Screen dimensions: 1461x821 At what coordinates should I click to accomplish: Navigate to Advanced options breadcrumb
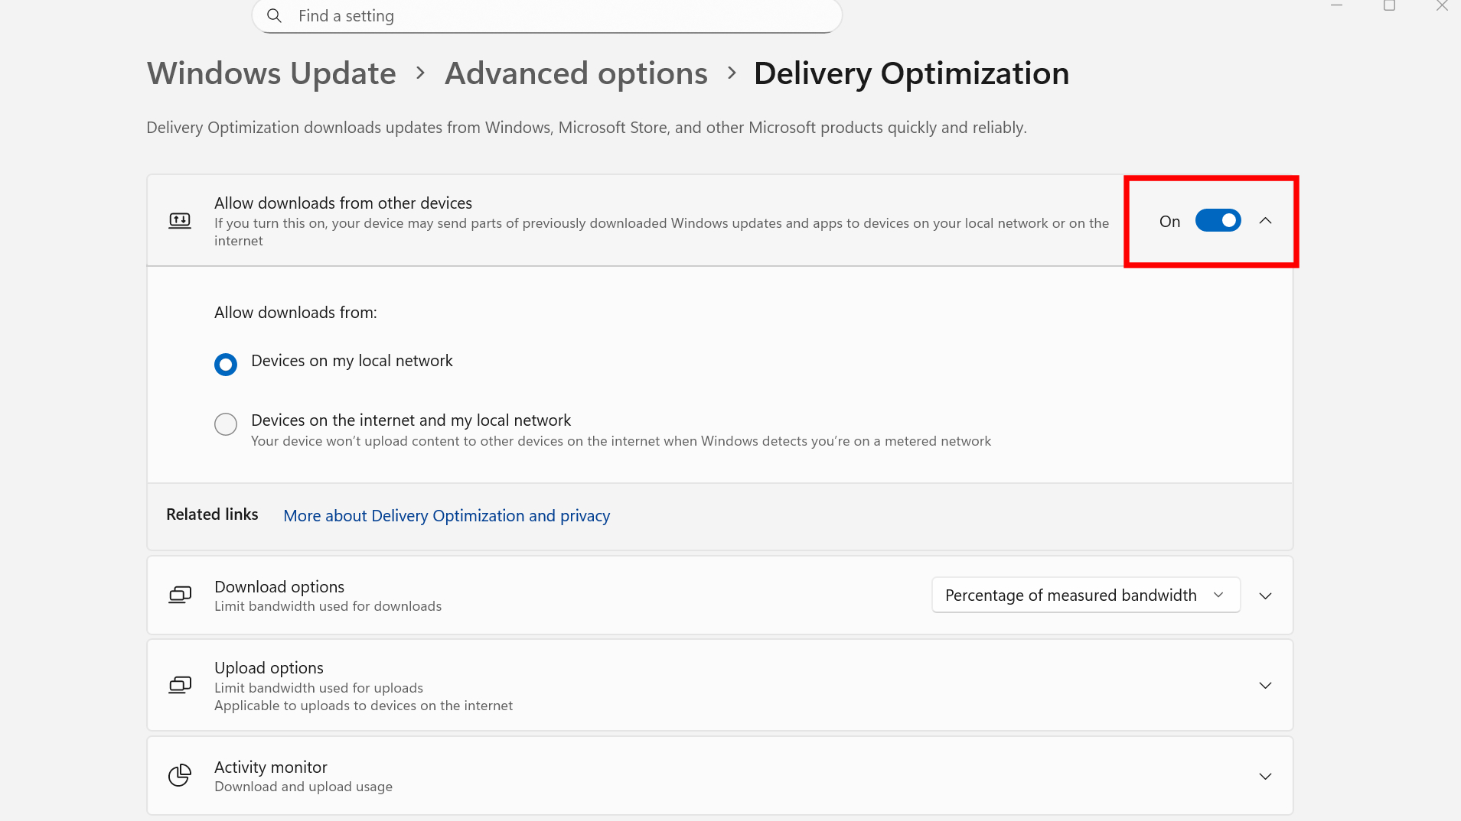point(576,73)
